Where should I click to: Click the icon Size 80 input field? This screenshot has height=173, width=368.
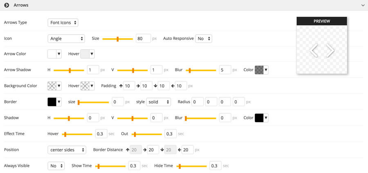pyautogui.click(x=143, y=39)
